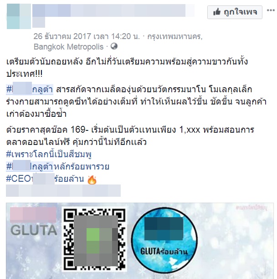The width and height of the screenshot is (277, 279).
Task: Click the round GLUTAร้อยล้าน logo
Action: [x=164, y=240]
